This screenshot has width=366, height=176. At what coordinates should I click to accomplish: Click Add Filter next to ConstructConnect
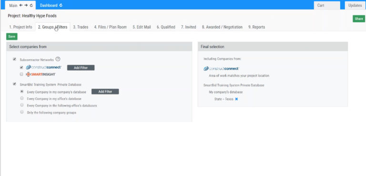click(81, 68)
